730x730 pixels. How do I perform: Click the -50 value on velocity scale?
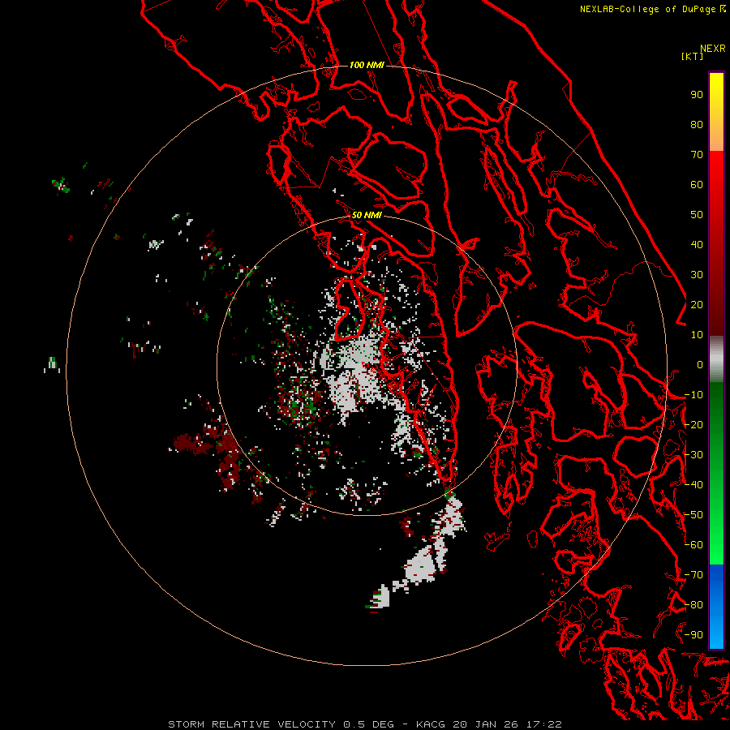pos(693,515)
